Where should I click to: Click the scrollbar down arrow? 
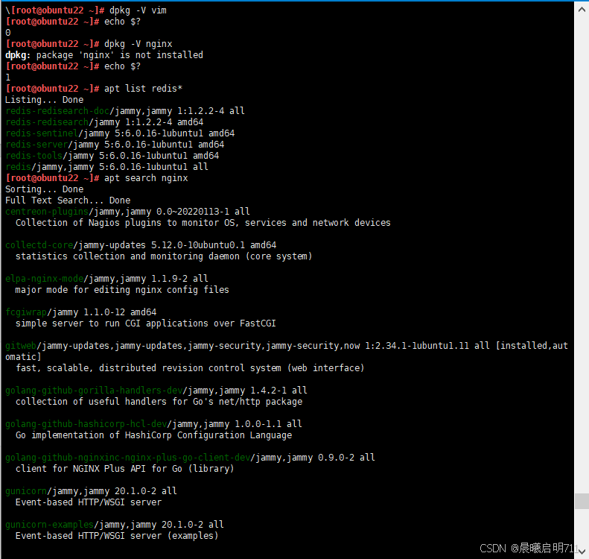[x=582, y=552]
